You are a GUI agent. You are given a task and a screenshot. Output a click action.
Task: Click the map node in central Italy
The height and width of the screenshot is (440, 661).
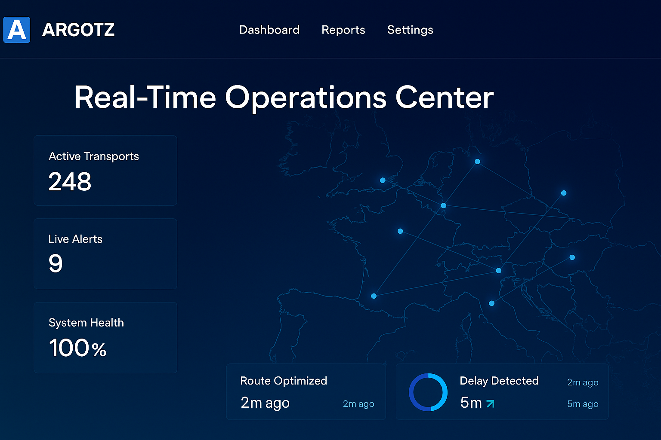tap(492, 303)
